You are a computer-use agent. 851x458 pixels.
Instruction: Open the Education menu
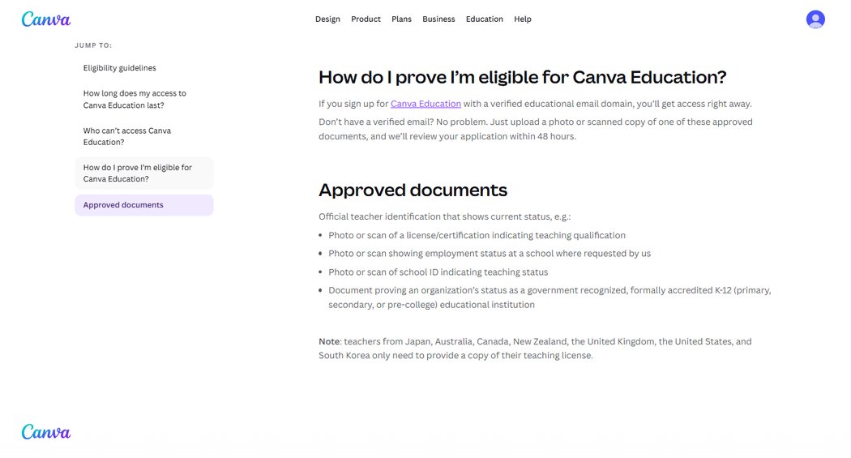pyautogui.click(x=484, y=19)
